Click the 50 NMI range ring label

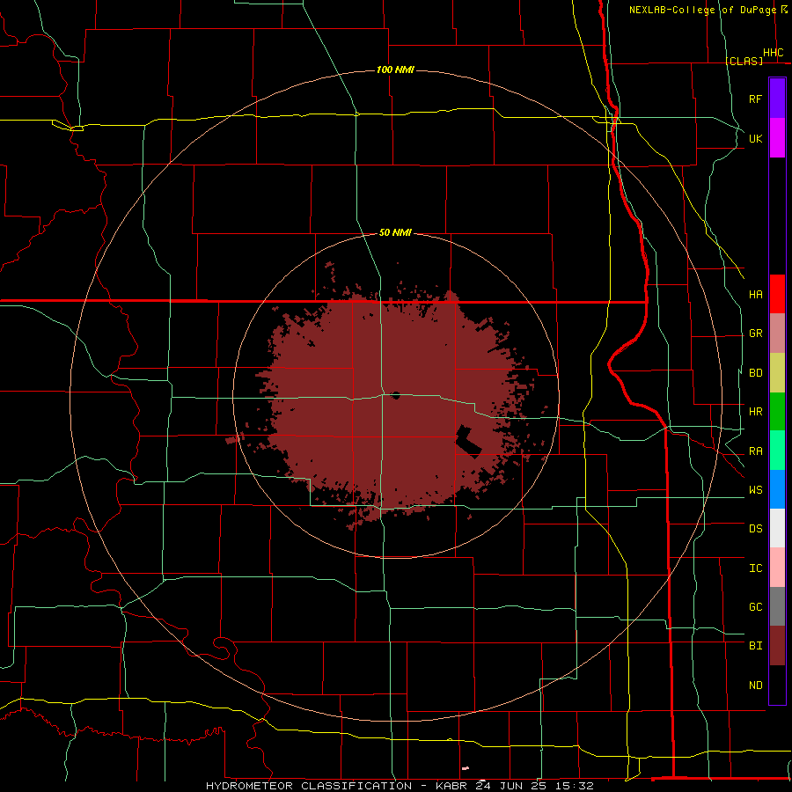[395, 232]
